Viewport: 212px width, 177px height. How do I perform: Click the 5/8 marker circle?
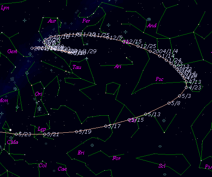169,103
